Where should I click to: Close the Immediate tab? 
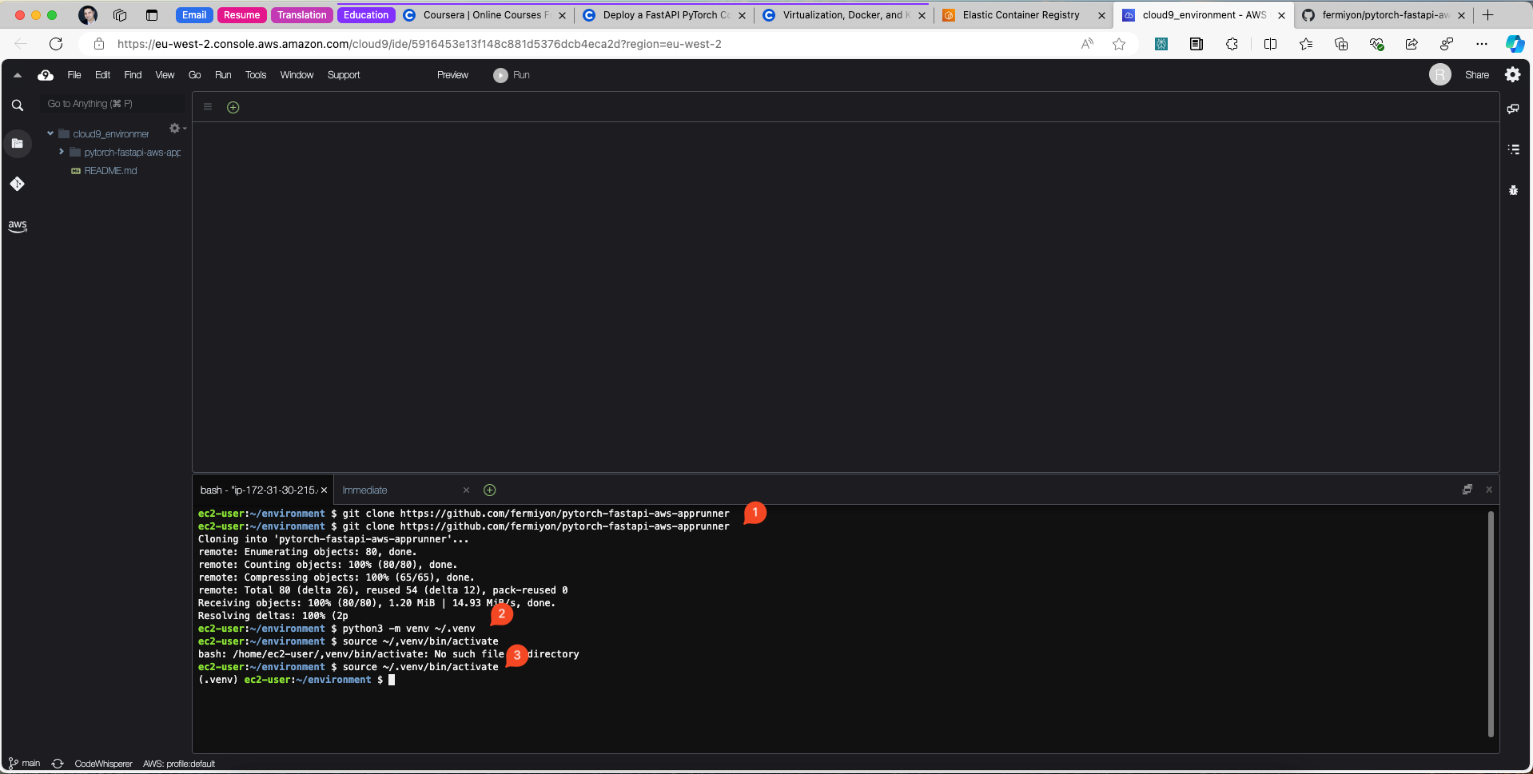click(466, 490)
